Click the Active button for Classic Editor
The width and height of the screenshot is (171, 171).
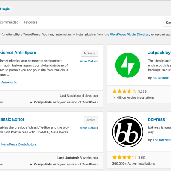click(91, 120)
